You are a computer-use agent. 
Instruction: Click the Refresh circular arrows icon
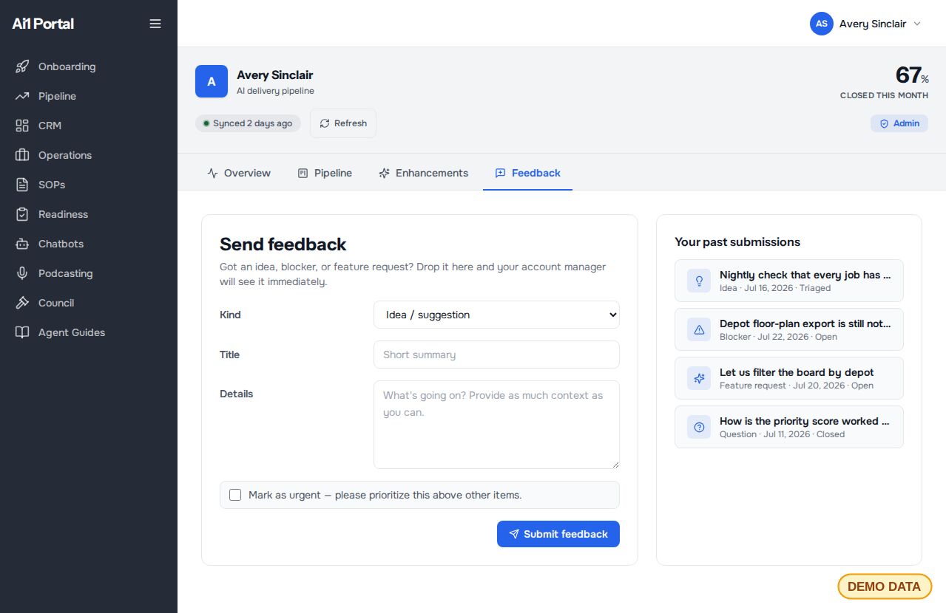[325, 123]
